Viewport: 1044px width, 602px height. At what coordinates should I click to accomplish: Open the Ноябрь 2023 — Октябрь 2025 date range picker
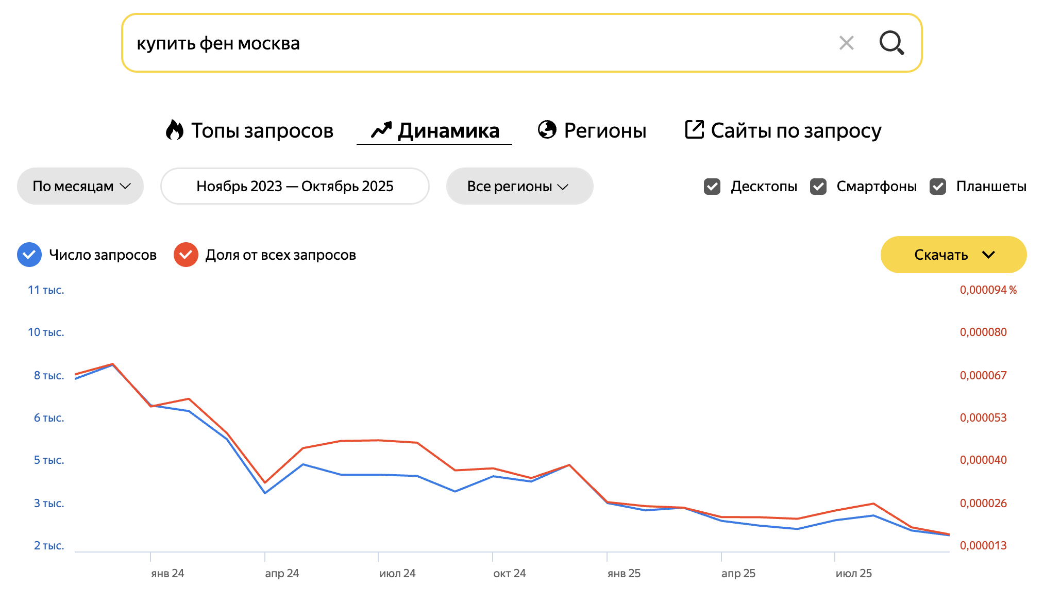[x=295, y=186]
